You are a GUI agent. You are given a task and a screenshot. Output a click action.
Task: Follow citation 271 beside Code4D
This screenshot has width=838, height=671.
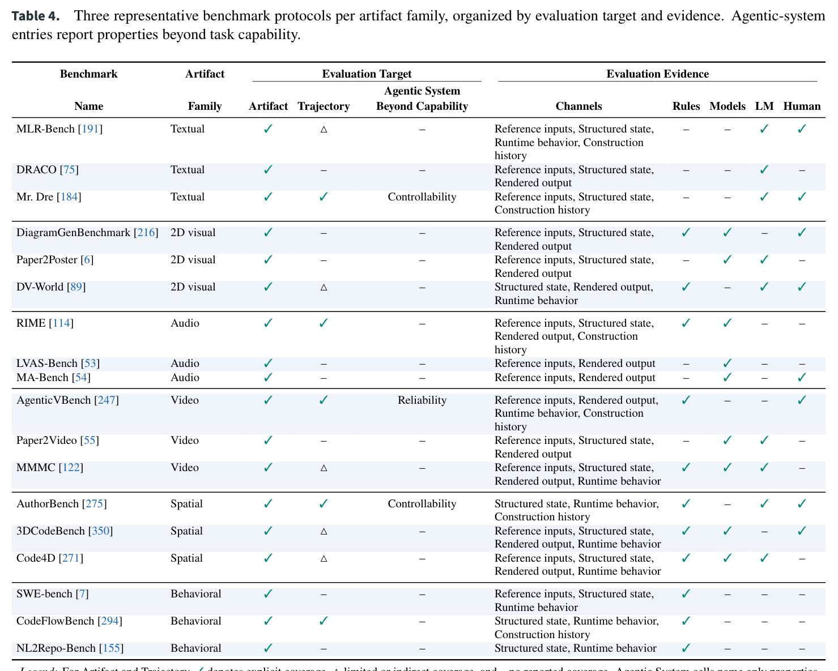[x=71, y=558]
